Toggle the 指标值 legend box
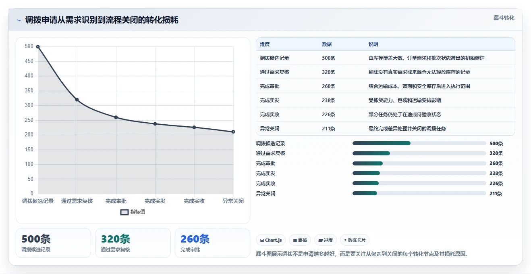531x274 pixels. (x=124, y=212)
